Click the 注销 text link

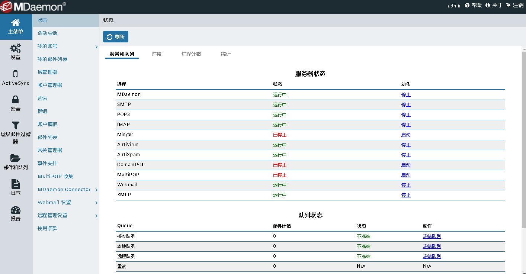pyautogui.click(x=518, y=6)
